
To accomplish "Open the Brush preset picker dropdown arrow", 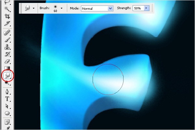I will click(61, 8).
